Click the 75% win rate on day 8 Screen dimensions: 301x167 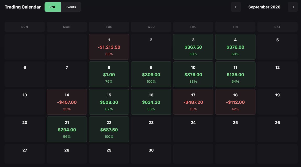[109, 82]
